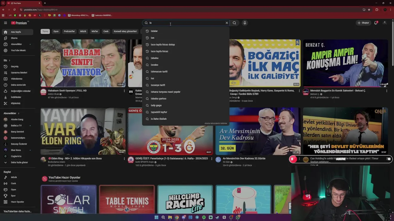394x221 pixels.
Task: Click the Oluştur create button
Action: [363, 23]
